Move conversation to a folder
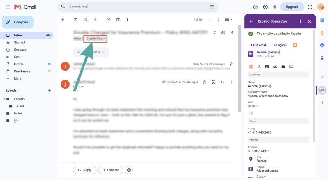Screen dimensions: 328x180 118,19
